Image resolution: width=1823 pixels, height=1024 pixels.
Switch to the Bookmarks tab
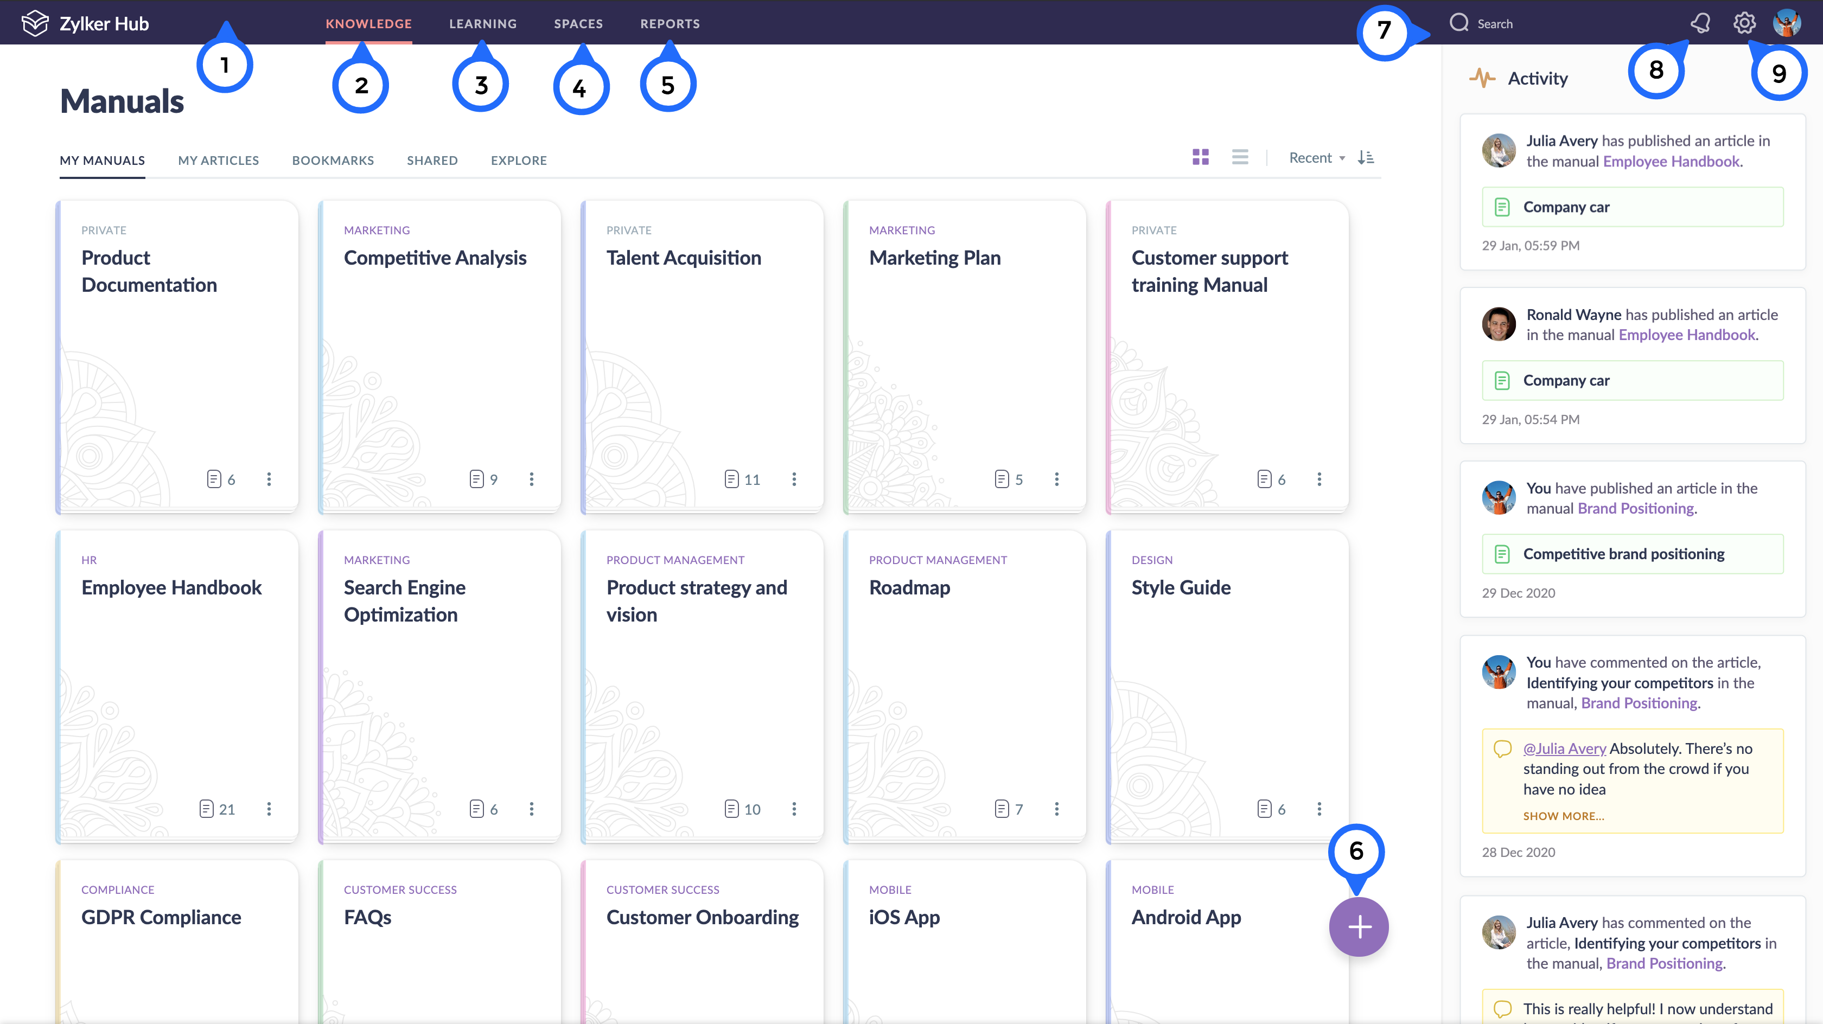coord(333,160)
